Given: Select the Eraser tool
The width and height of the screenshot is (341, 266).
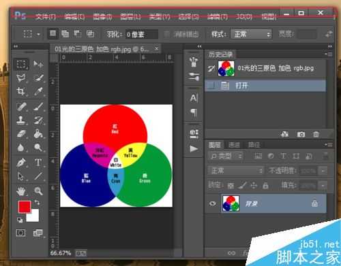Looking at the screenshot, I should tap(21, 134).
